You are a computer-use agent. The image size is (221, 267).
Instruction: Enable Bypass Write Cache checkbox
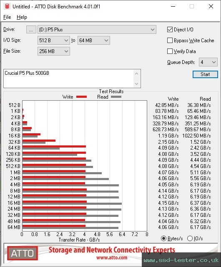click(x=170, y=41)
